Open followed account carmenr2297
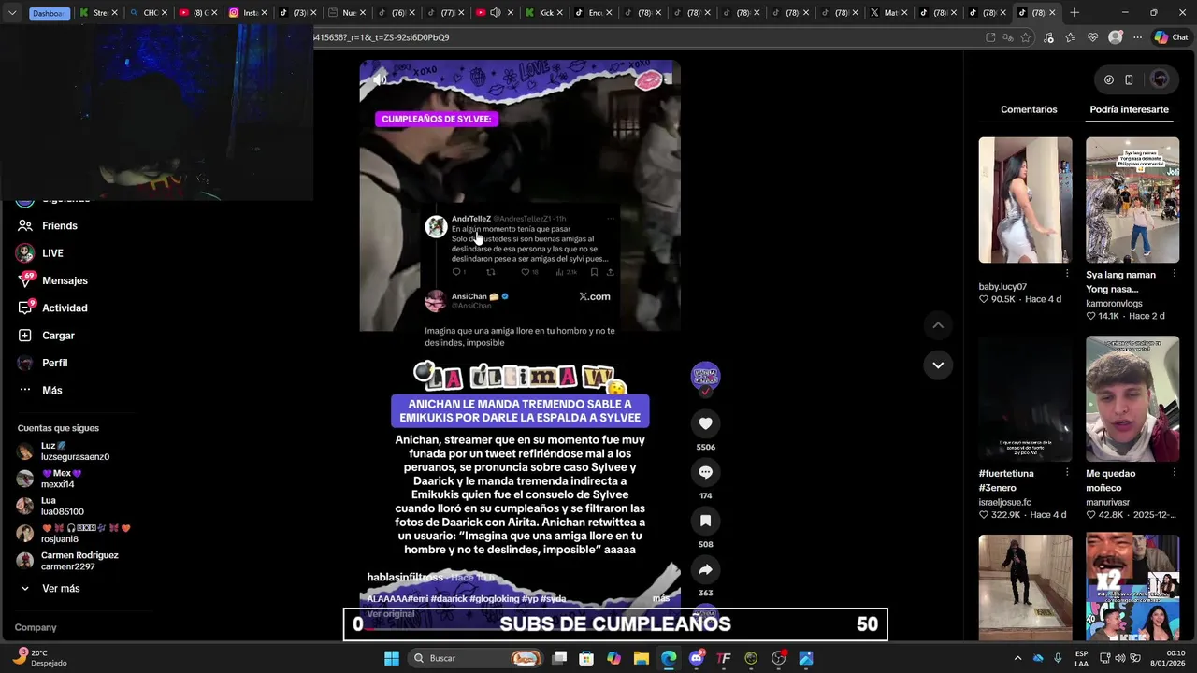 pos(79,561)
